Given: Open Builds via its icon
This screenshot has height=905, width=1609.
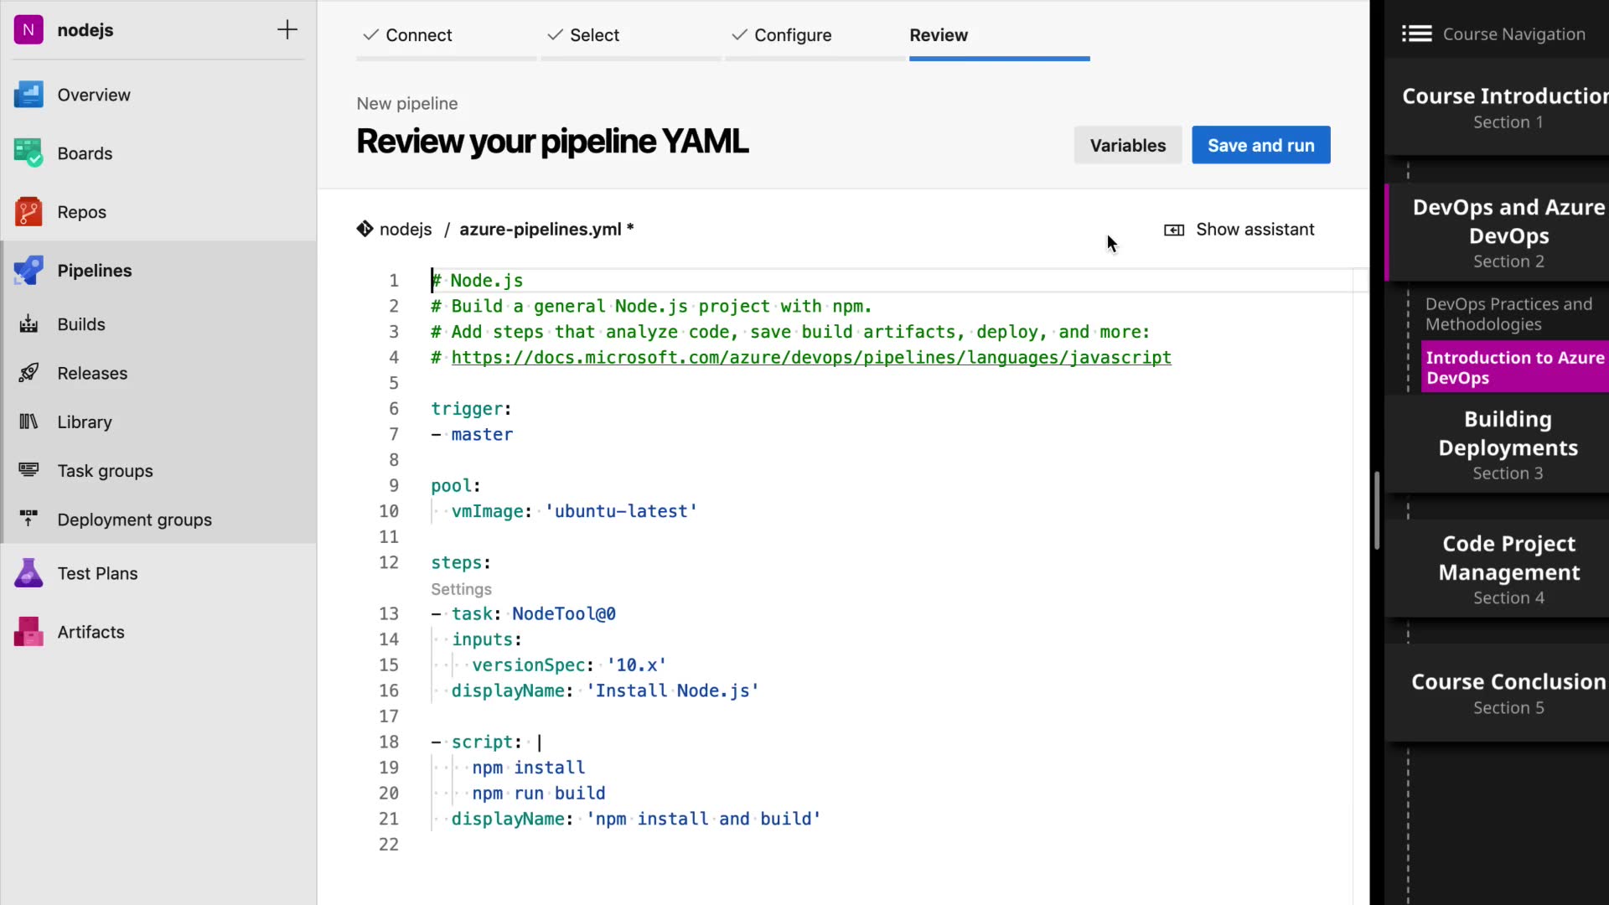Looking at the screenshot, I should [28, 324].
